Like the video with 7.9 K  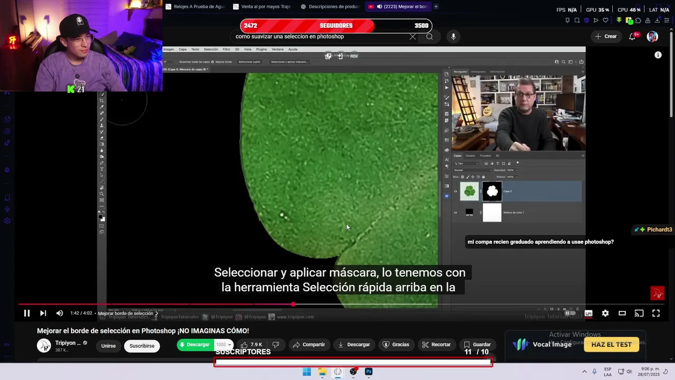(x=252, y=345)
